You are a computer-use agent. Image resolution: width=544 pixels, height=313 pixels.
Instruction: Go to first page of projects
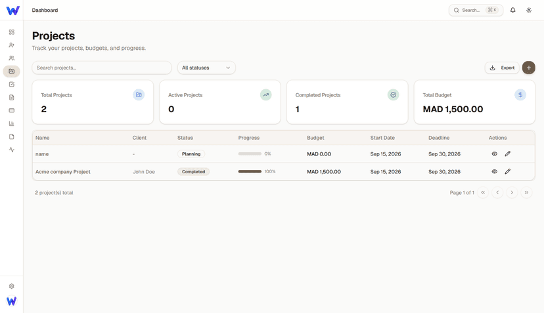[x=483, y=192]
